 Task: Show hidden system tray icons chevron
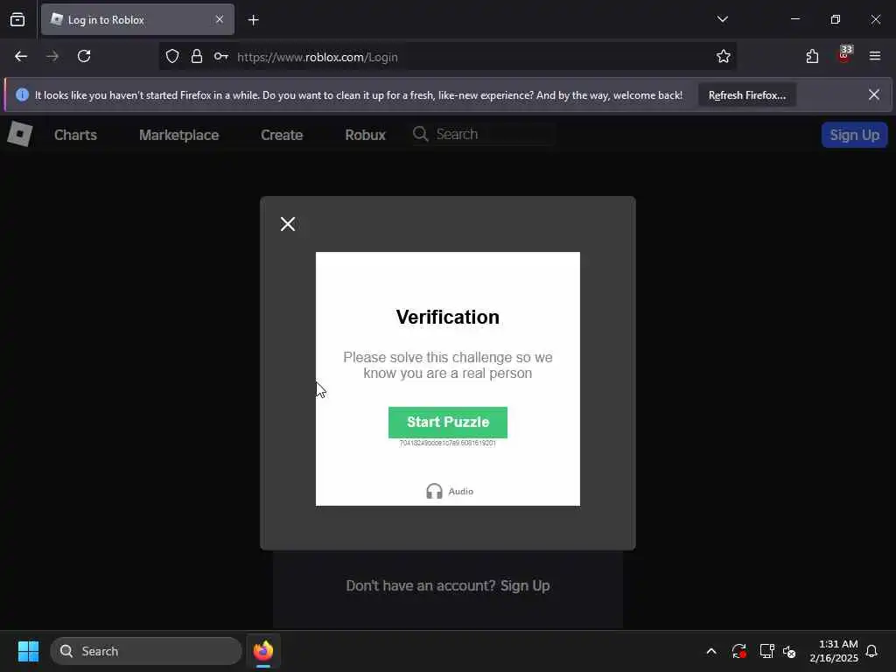click(711, 651)
